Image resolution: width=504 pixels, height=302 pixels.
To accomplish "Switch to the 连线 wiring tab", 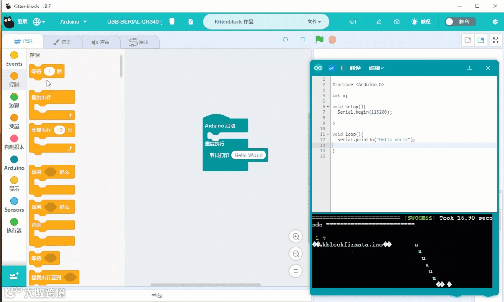I will (x=139, y=42).
